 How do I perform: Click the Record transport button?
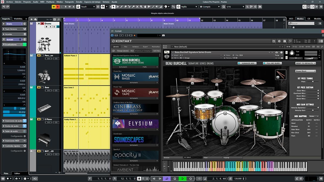click(191, 178)
